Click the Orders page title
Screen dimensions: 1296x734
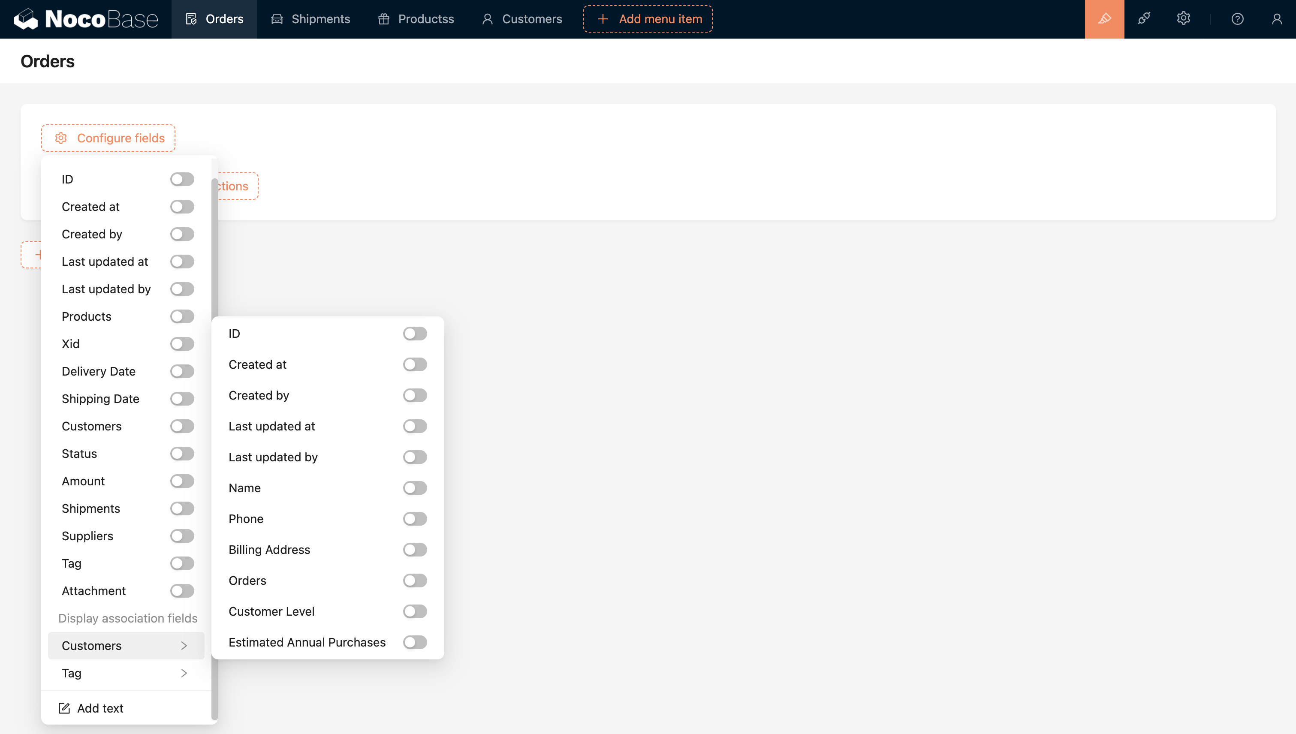48,61
